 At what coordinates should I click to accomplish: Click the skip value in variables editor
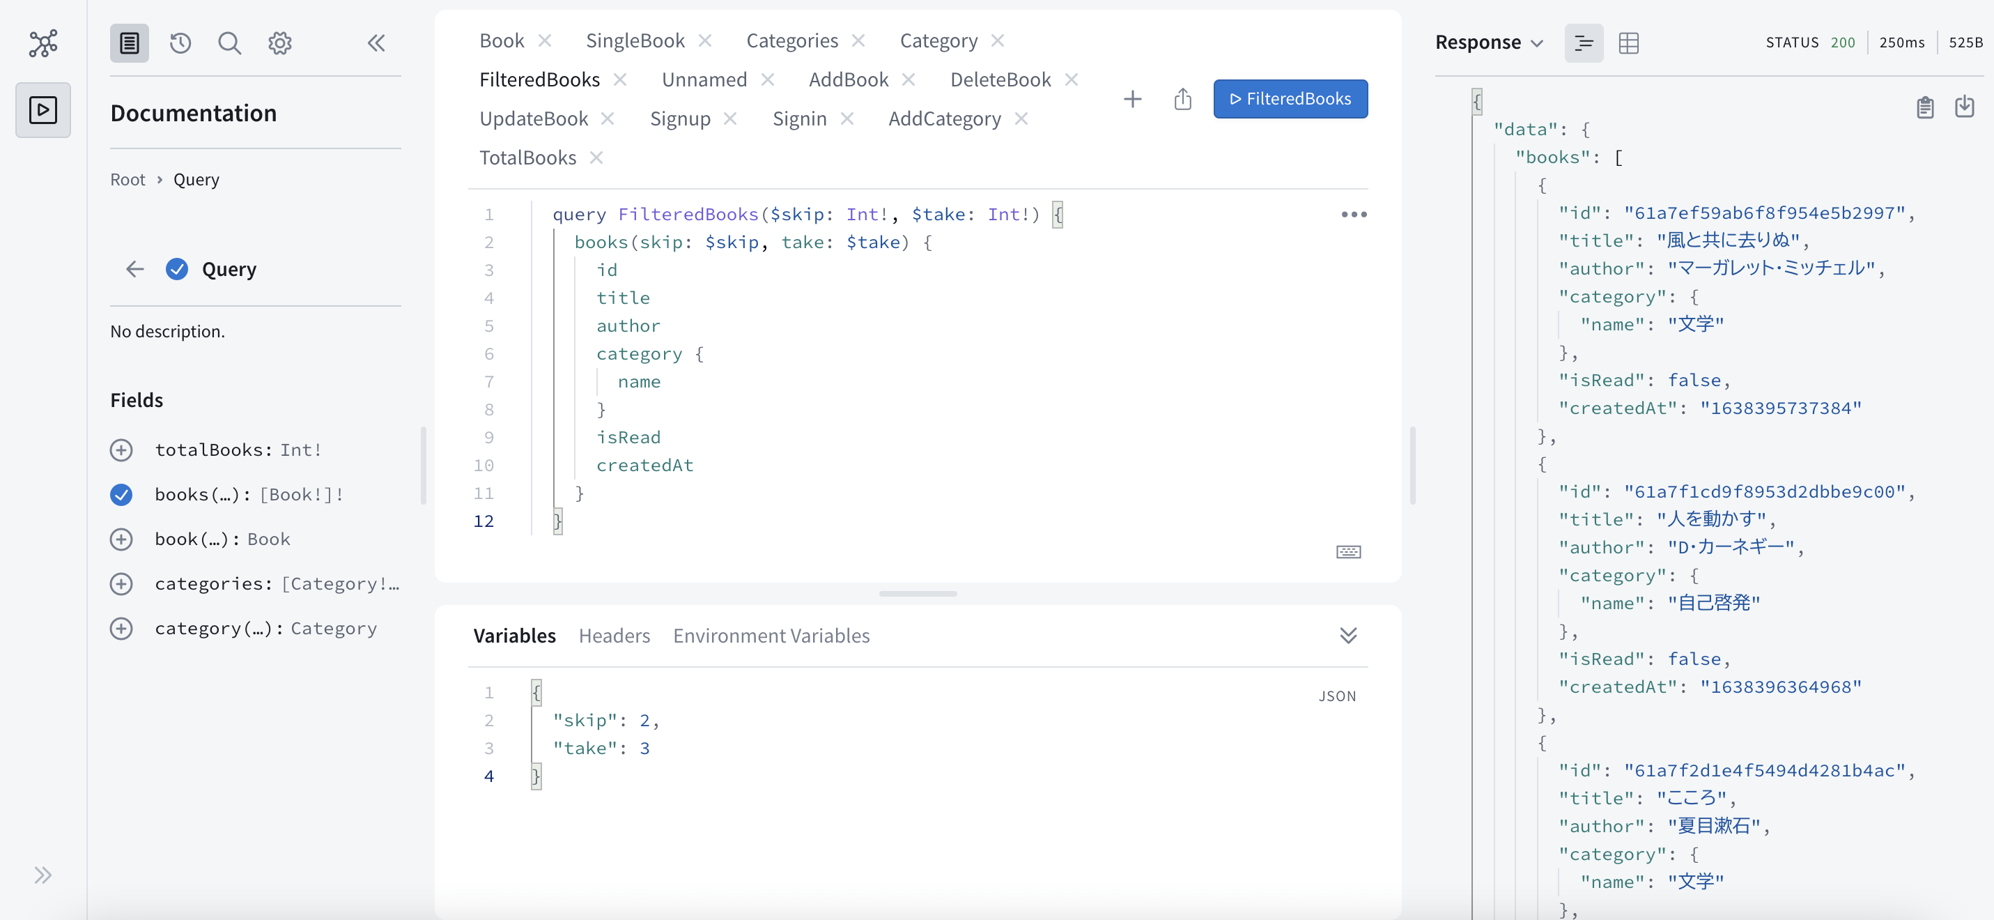point(644,721)
